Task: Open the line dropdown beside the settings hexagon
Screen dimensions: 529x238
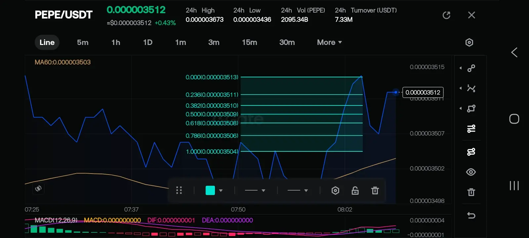Action: tap(298, 190)
